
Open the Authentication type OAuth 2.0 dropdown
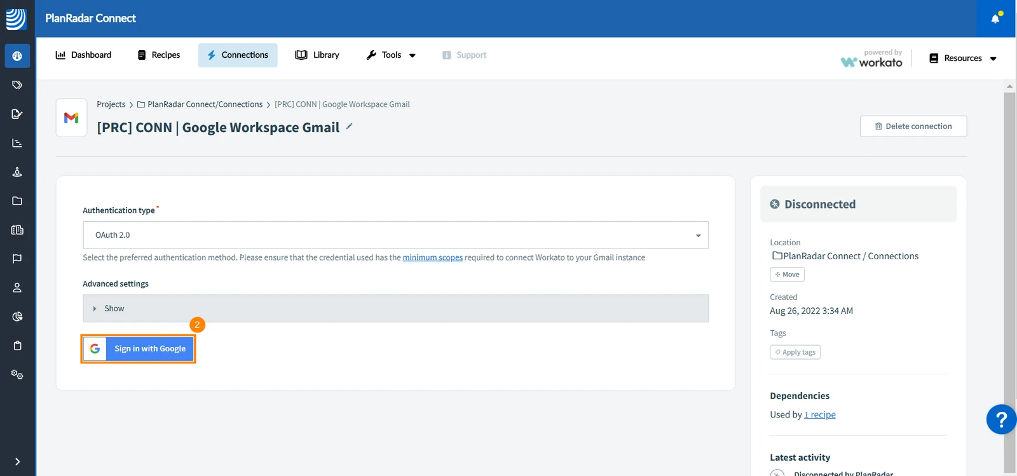point(395,235)
